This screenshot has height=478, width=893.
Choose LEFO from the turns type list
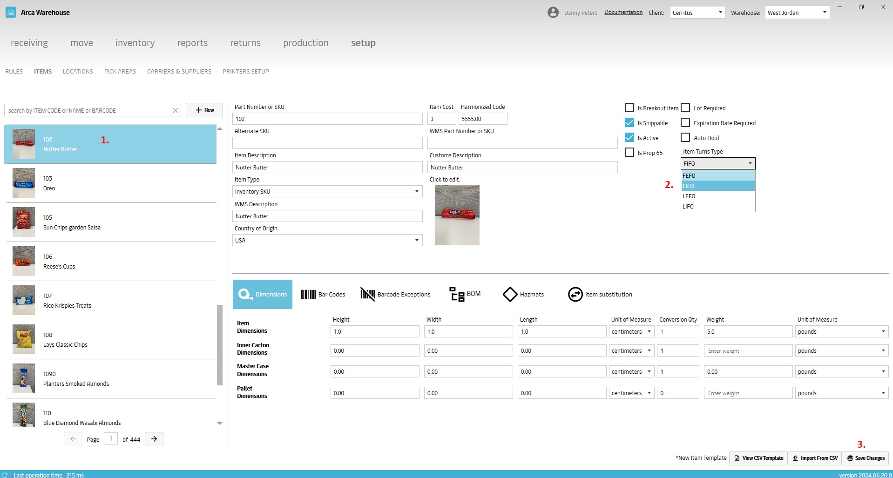[718, 196]
